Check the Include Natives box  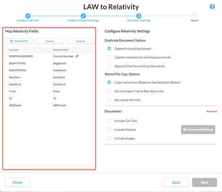109,129
